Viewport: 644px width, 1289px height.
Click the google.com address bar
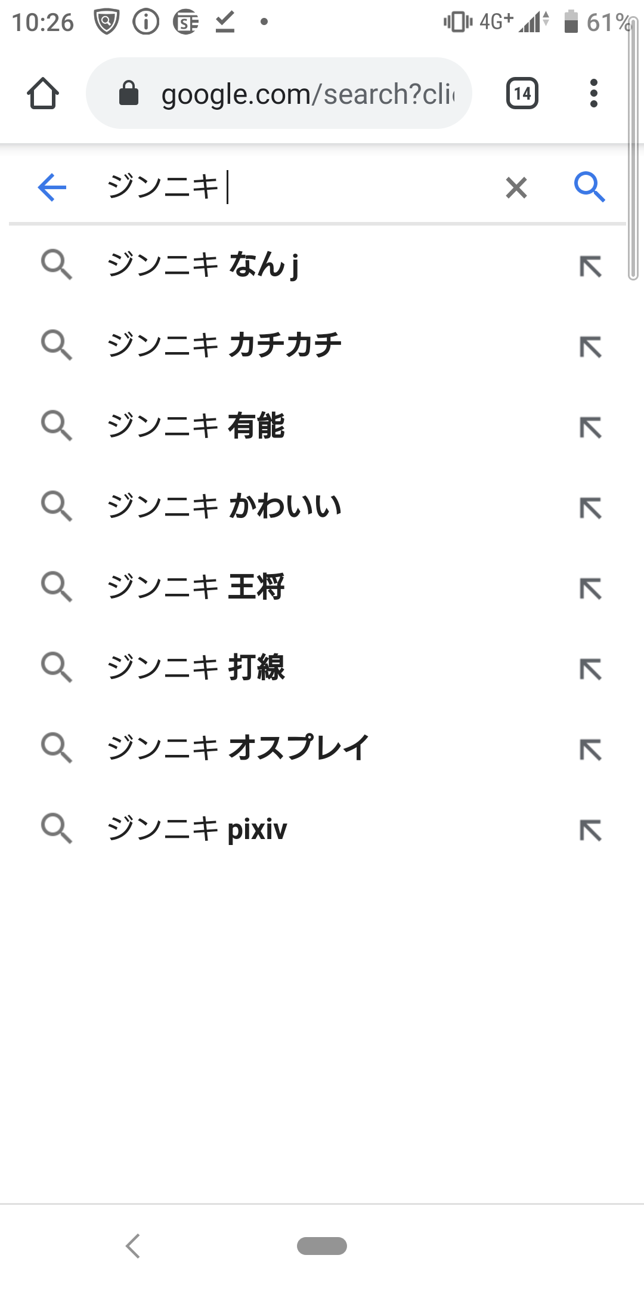[x=279, y=93]
